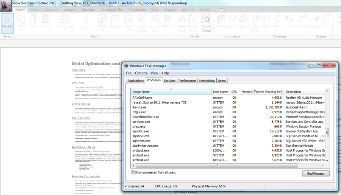
Task: Select the RAVCpl64.exe process row
Action: pyautogui.click(x=228, y=97)
